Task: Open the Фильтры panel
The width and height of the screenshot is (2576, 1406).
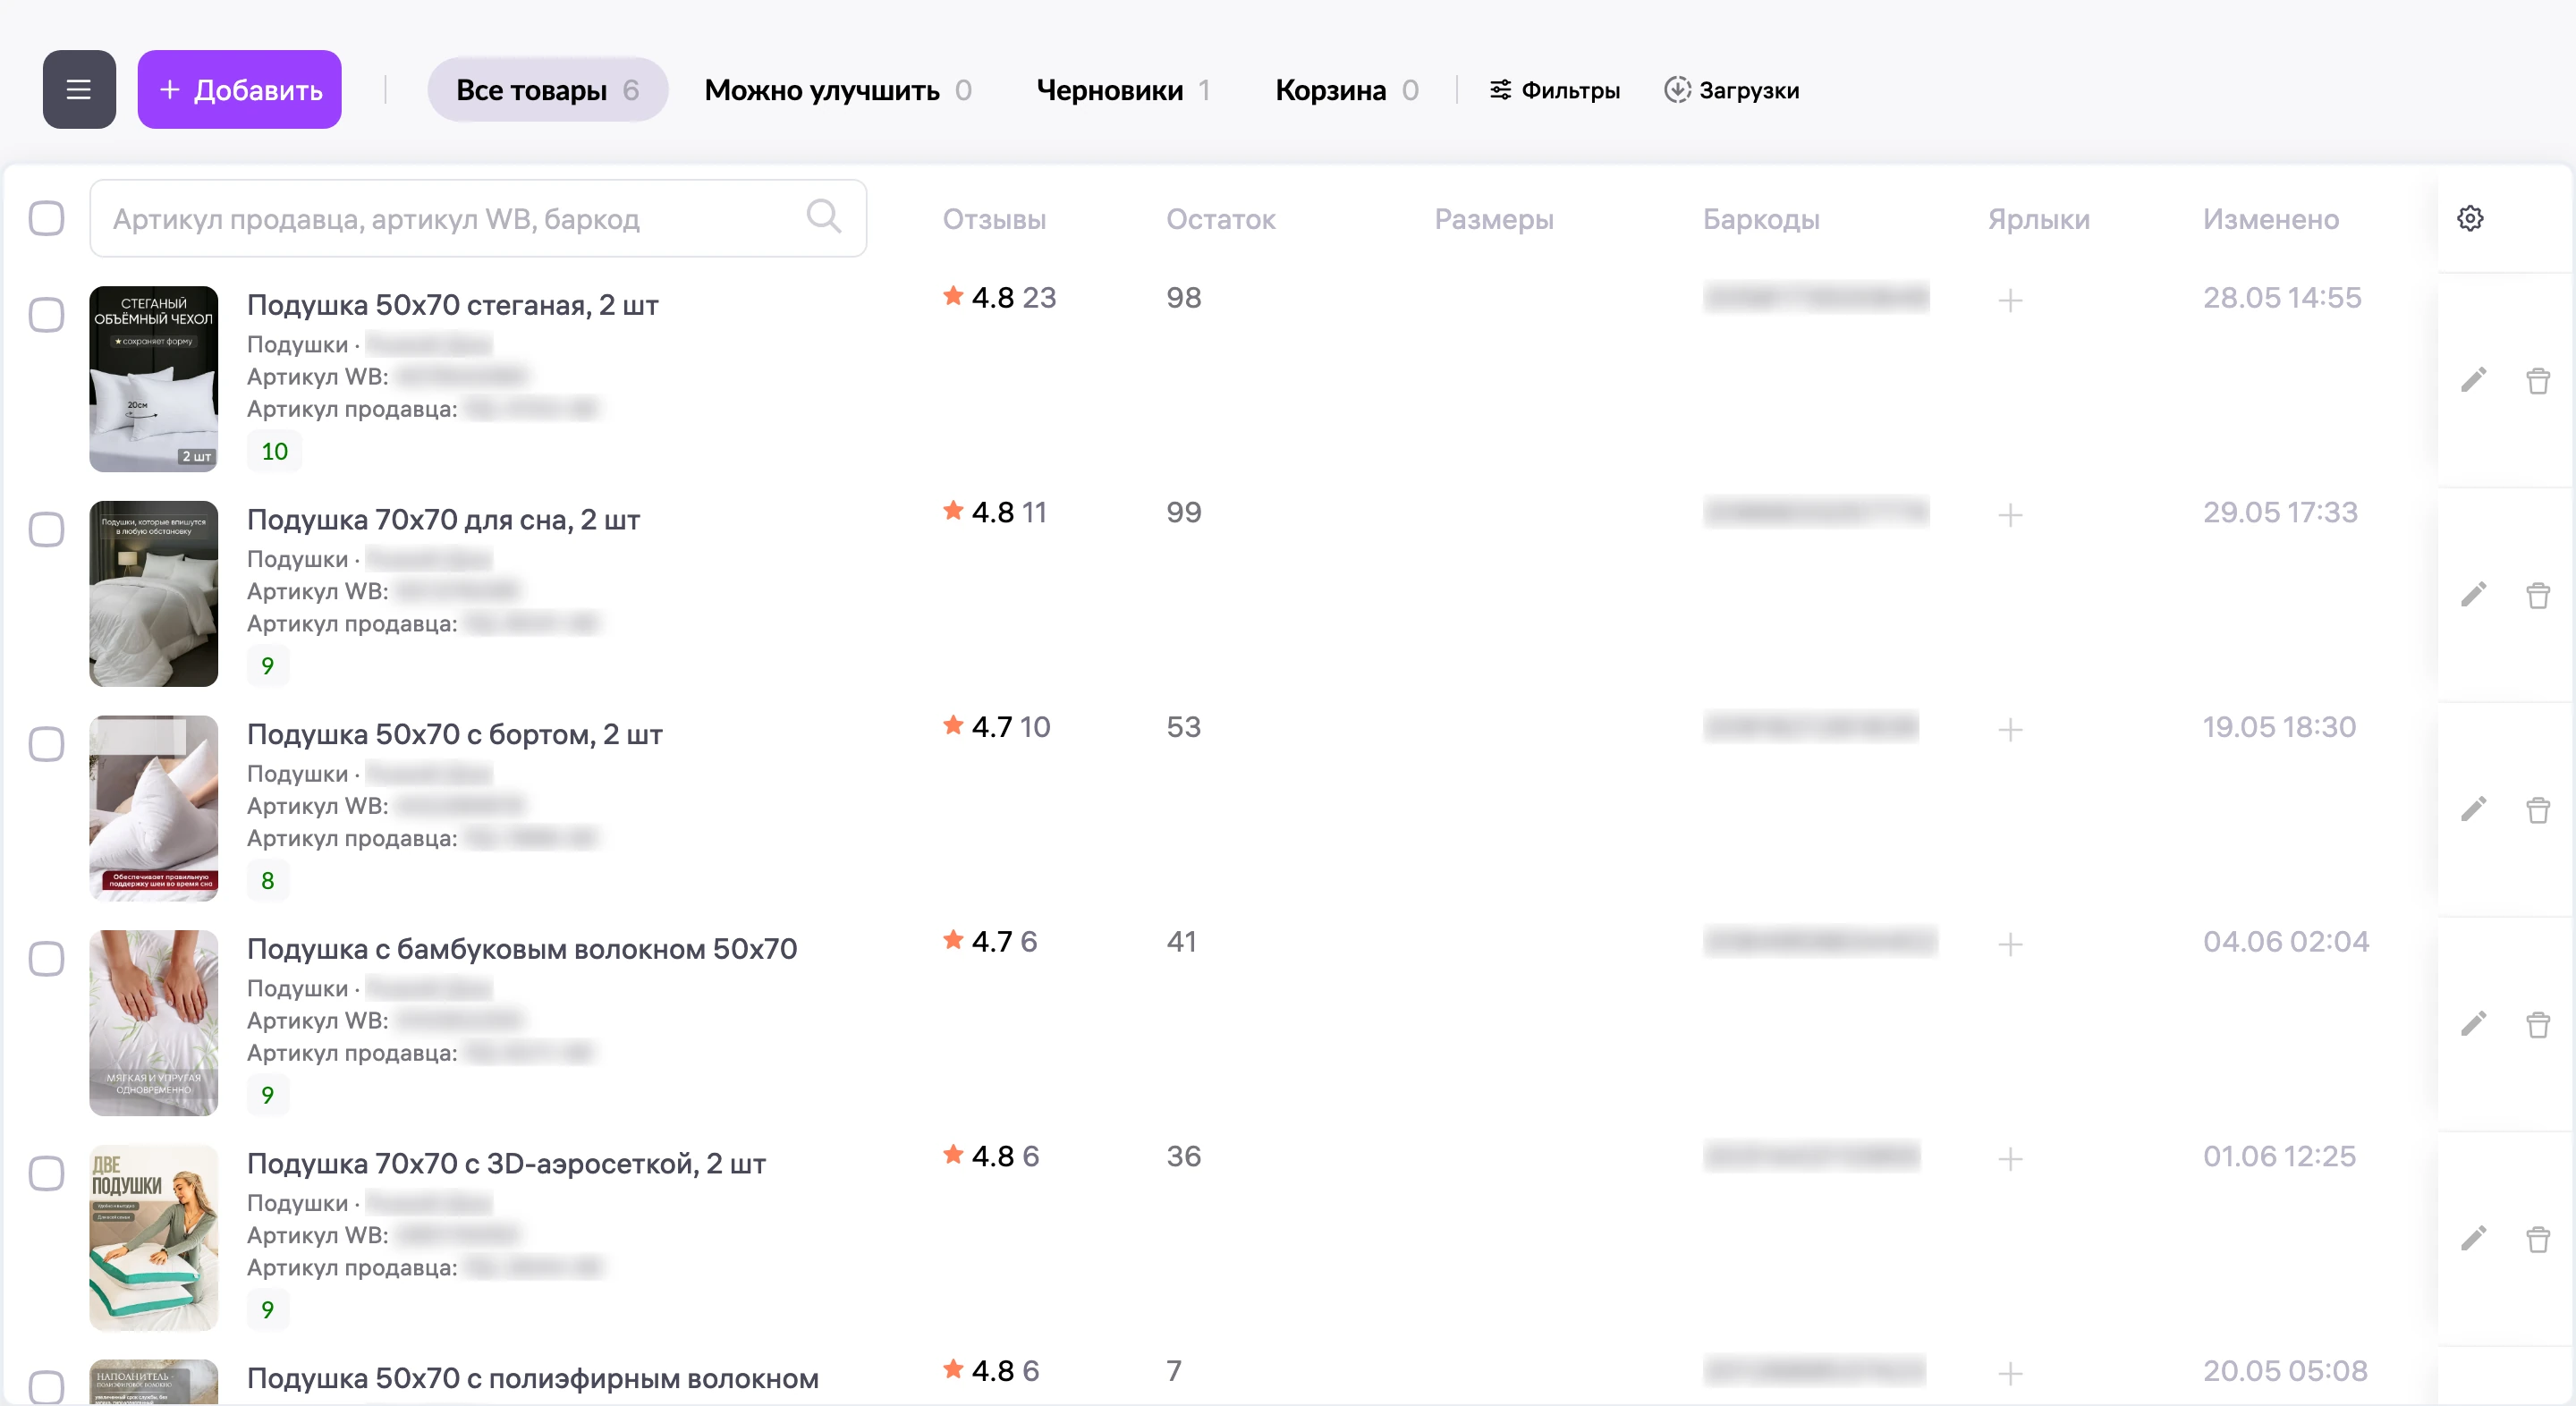Action: point(1554,90)
